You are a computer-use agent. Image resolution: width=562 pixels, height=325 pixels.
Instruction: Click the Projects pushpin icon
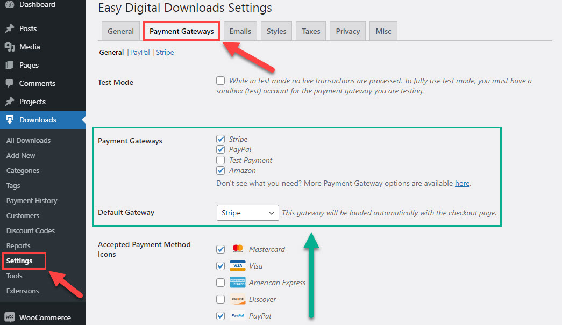10,102
